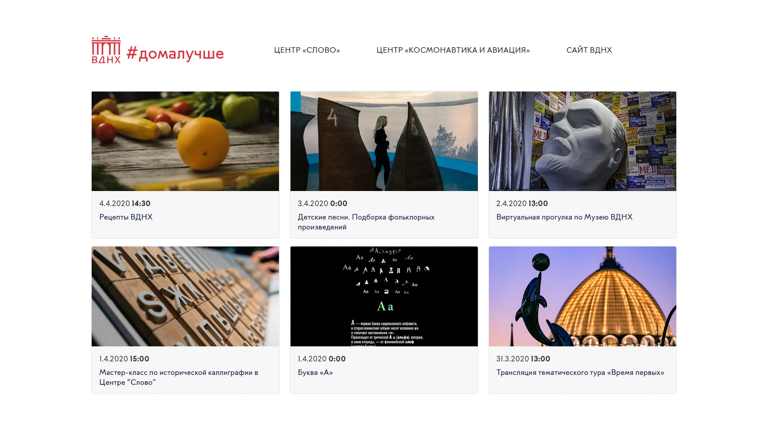Select the Рецепты ВДНХ title
Screen dimensions: 762x428
point(126,217)
